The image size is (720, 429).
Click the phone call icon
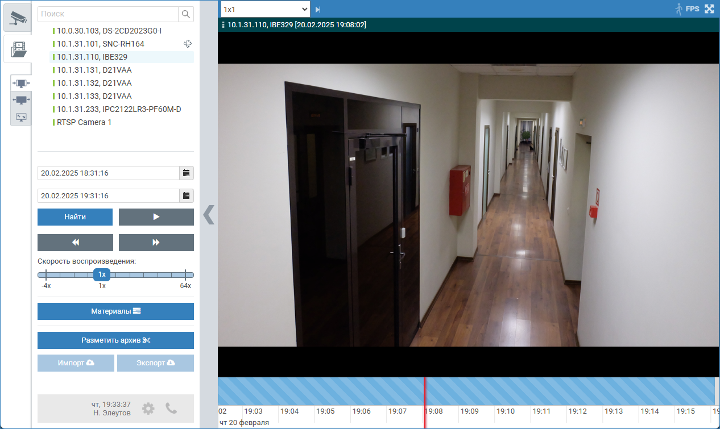coord(171,408)
